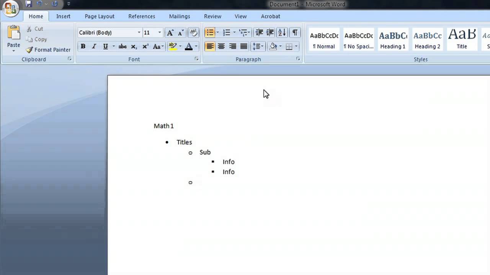The width and height of the screenshot is (490, 275).
Task: Open the Review tab
Action: pos(212,16)
